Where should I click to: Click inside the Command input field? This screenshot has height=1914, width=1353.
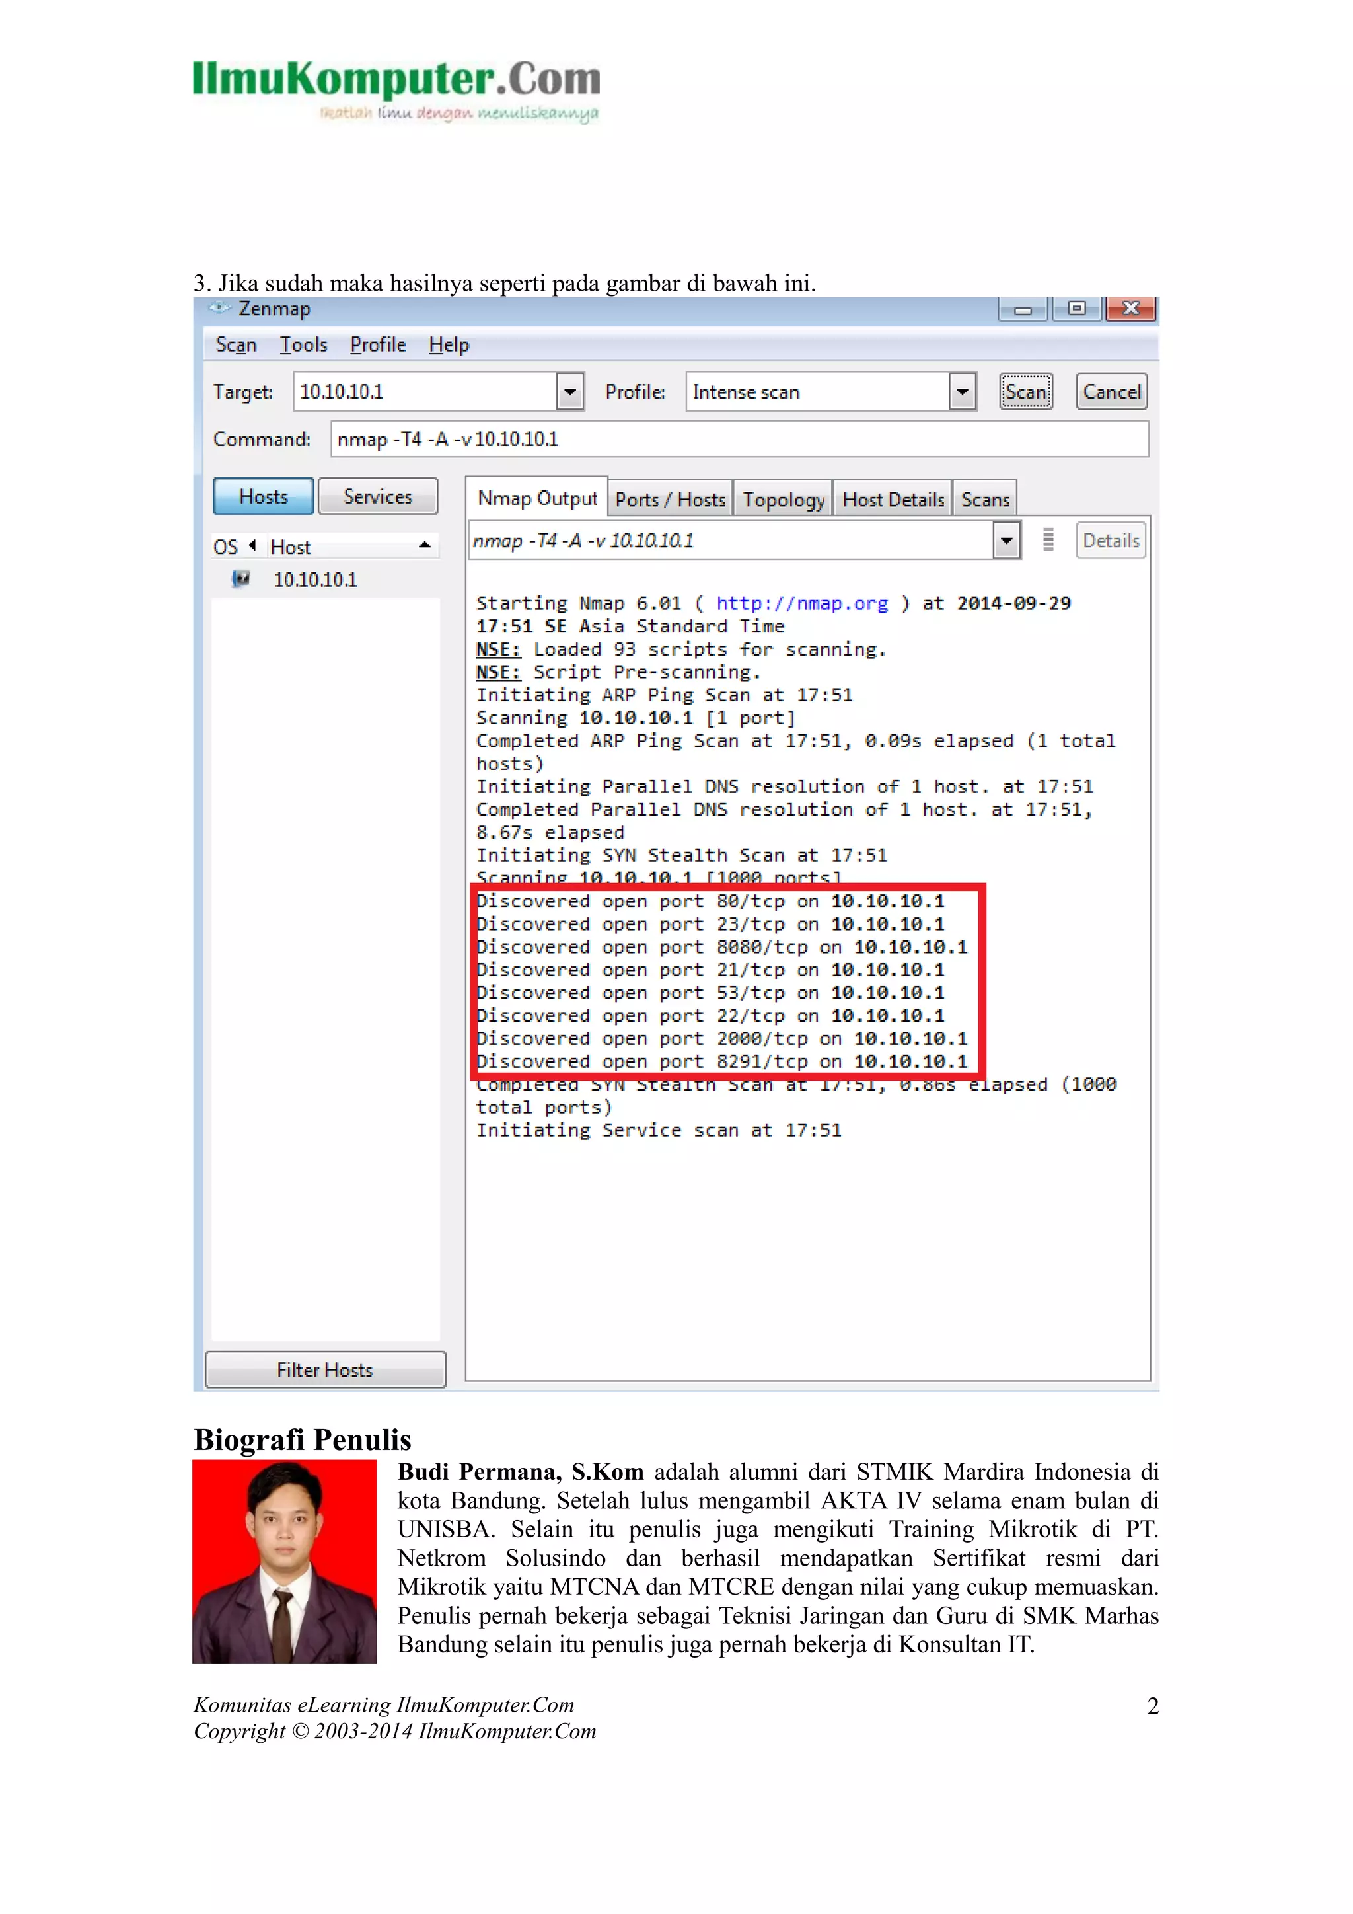coord(740,438)
